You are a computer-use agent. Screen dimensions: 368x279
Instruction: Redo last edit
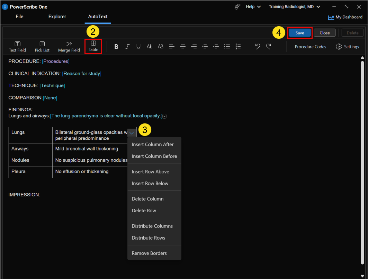click(269, 46)
